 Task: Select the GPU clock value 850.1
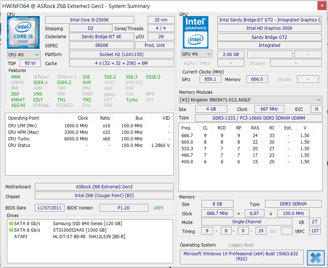210,79
